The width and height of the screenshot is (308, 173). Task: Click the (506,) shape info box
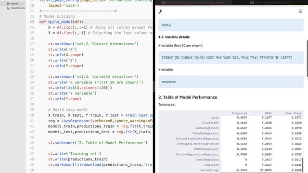coord(231,25)
